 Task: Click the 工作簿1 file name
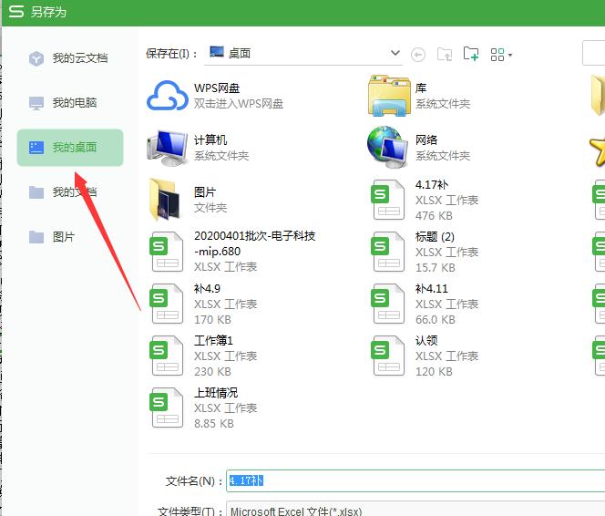[213, 341]
